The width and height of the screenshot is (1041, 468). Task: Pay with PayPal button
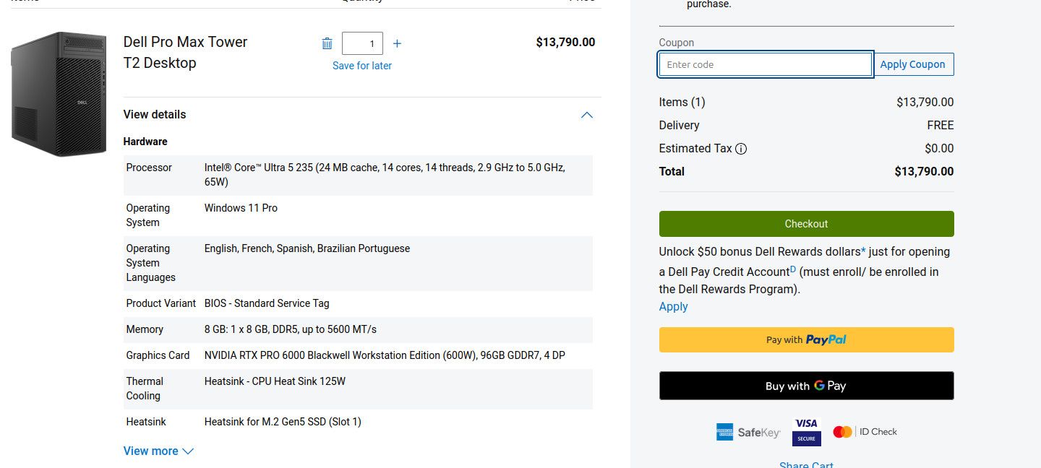tap(807, 339)
